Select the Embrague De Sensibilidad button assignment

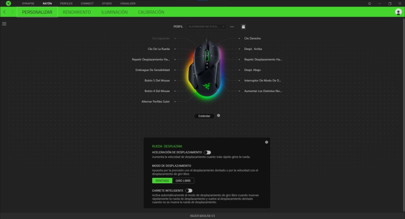pos(152,70)
